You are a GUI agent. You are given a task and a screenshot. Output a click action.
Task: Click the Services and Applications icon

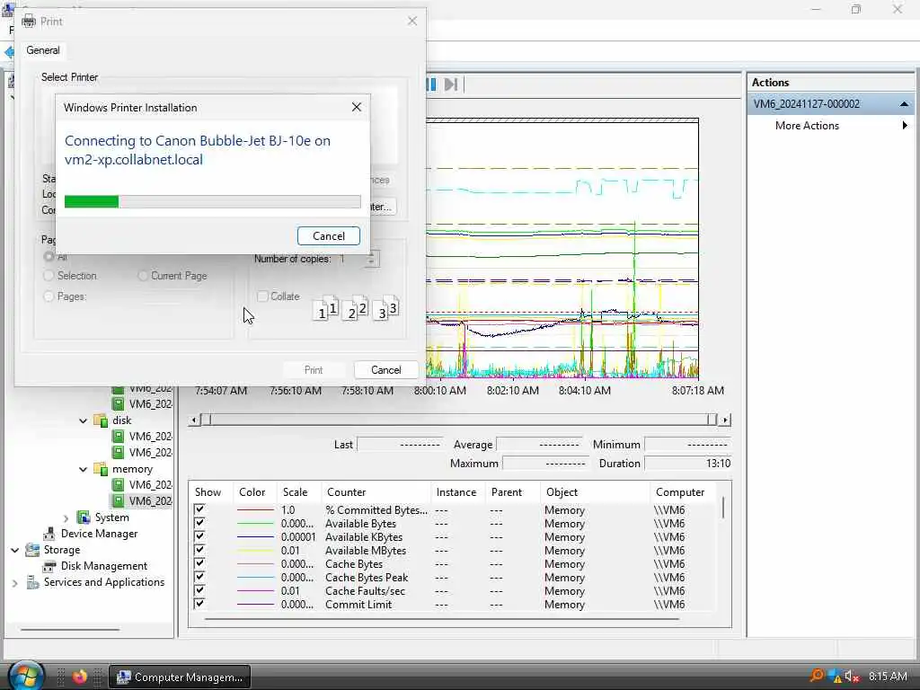[32, 582]
